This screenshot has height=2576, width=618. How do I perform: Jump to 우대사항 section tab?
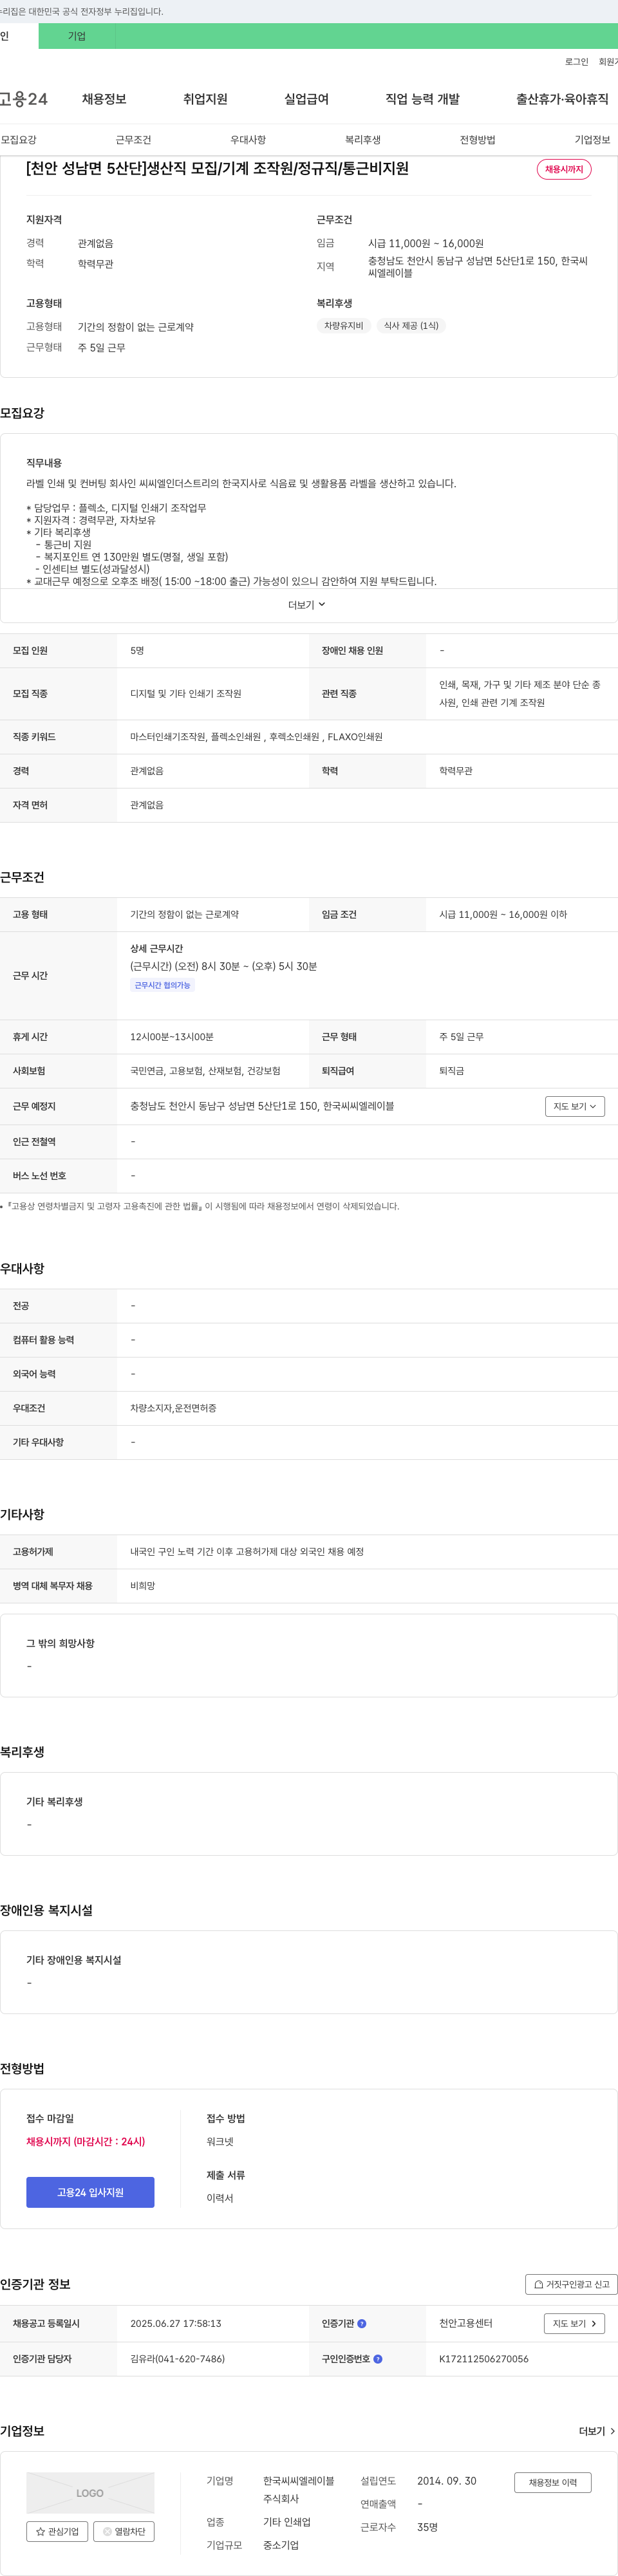(248, 140)
